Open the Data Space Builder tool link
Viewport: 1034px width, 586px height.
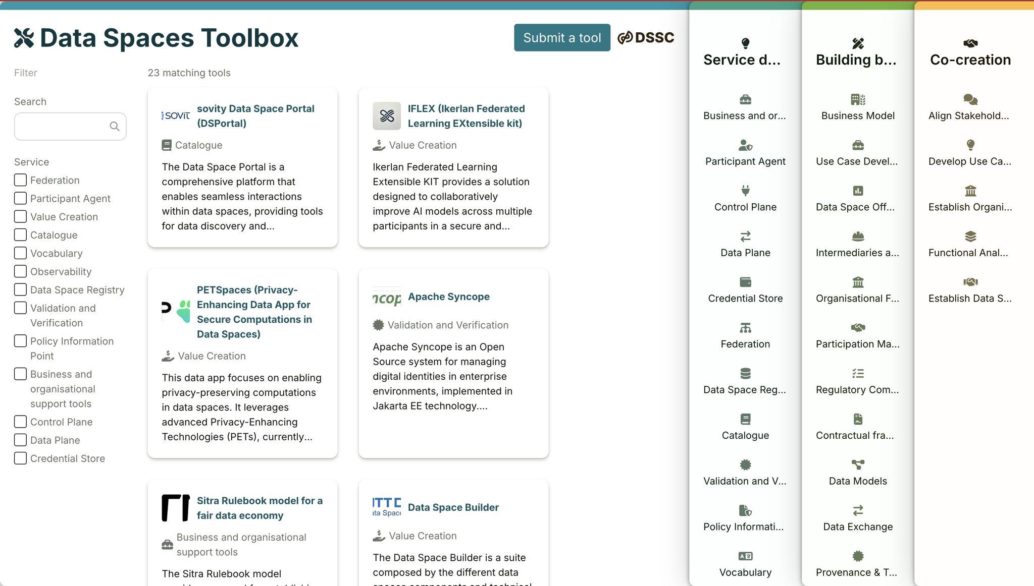click(453, 507)
